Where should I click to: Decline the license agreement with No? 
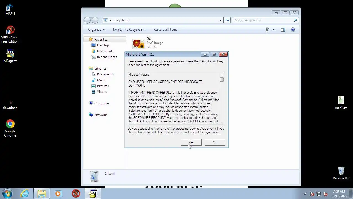[215, 142]
